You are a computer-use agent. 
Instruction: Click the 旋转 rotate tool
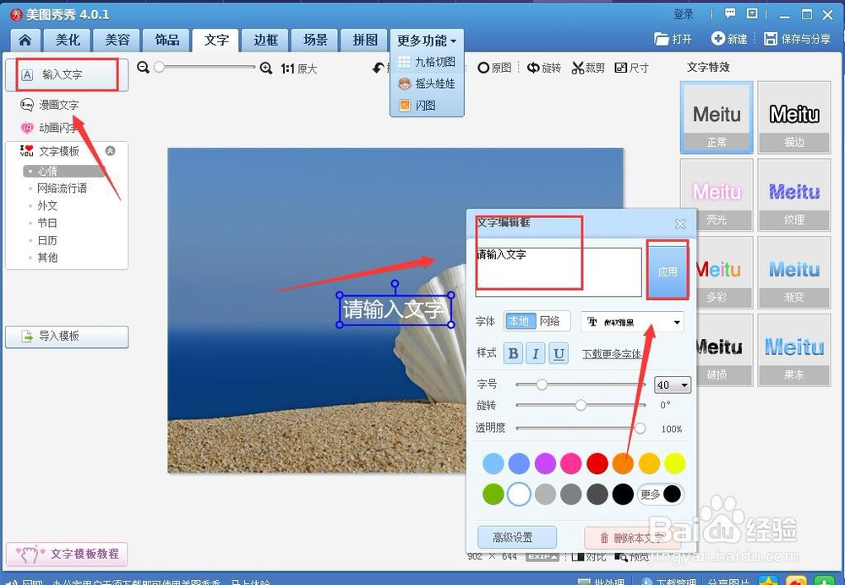[543, 68]
